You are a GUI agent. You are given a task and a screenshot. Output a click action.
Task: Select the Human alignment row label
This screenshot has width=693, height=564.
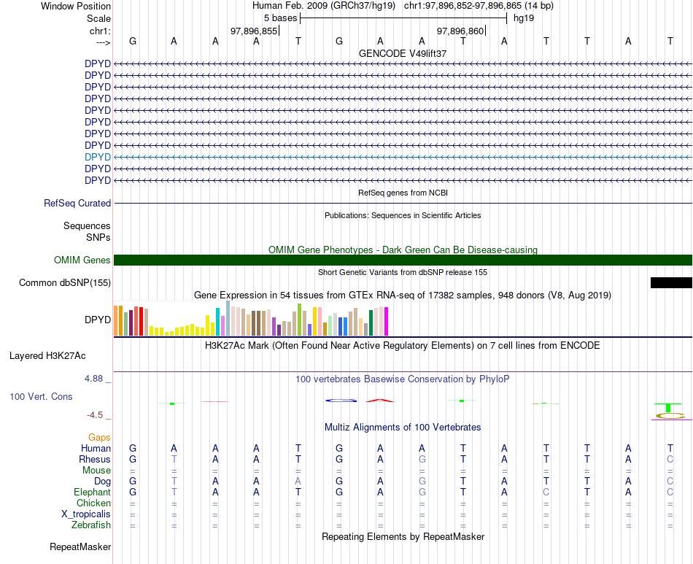click(x=96, y=448)
